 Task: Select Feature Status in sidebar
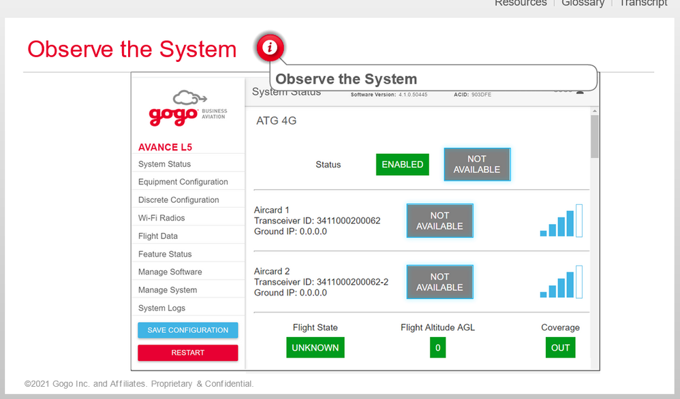pyautogui.click(x=165, y=254)
